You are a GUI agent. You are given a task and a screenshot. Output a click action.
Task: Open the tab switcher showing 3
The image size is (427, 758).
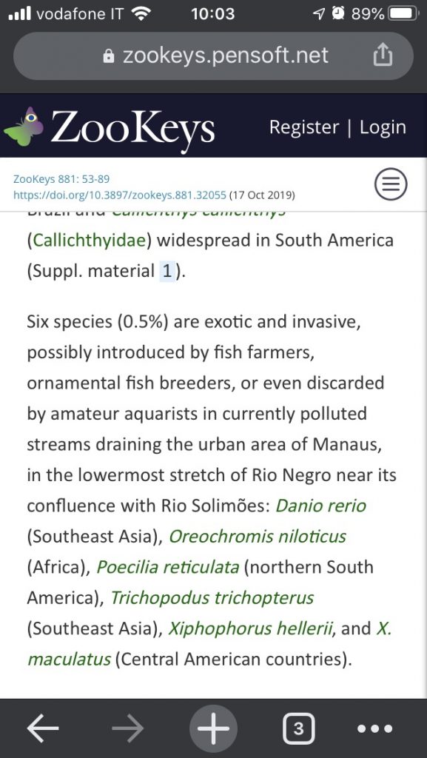tap(298, 728)
